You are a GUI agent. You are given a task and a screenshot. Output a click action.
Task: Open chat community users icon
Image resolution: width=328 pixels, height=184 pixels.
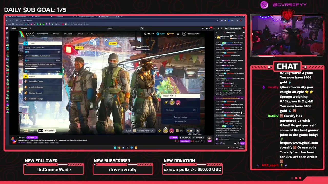pyautogui.click(x=244, y=33)
